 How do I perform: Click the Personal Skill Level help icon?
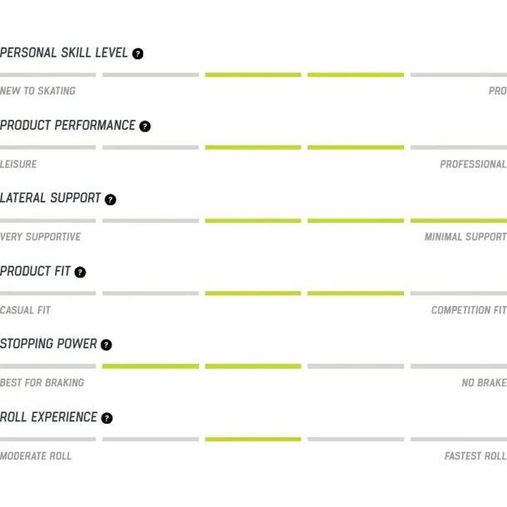(138, 54)
